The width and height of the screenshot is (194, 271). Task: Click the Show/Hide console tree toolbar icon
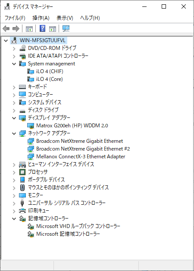click(29, 29)
